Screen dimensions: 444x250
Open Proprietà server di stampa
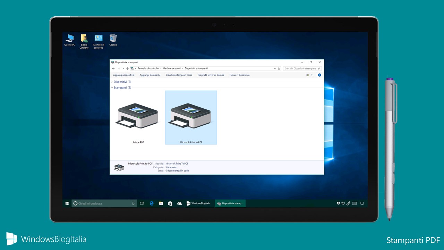[211, 75]
